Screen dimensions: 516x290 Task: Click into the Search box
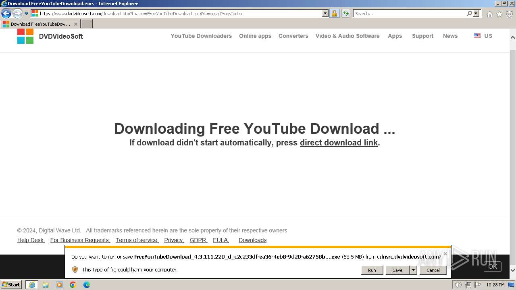tap(410, 13)
